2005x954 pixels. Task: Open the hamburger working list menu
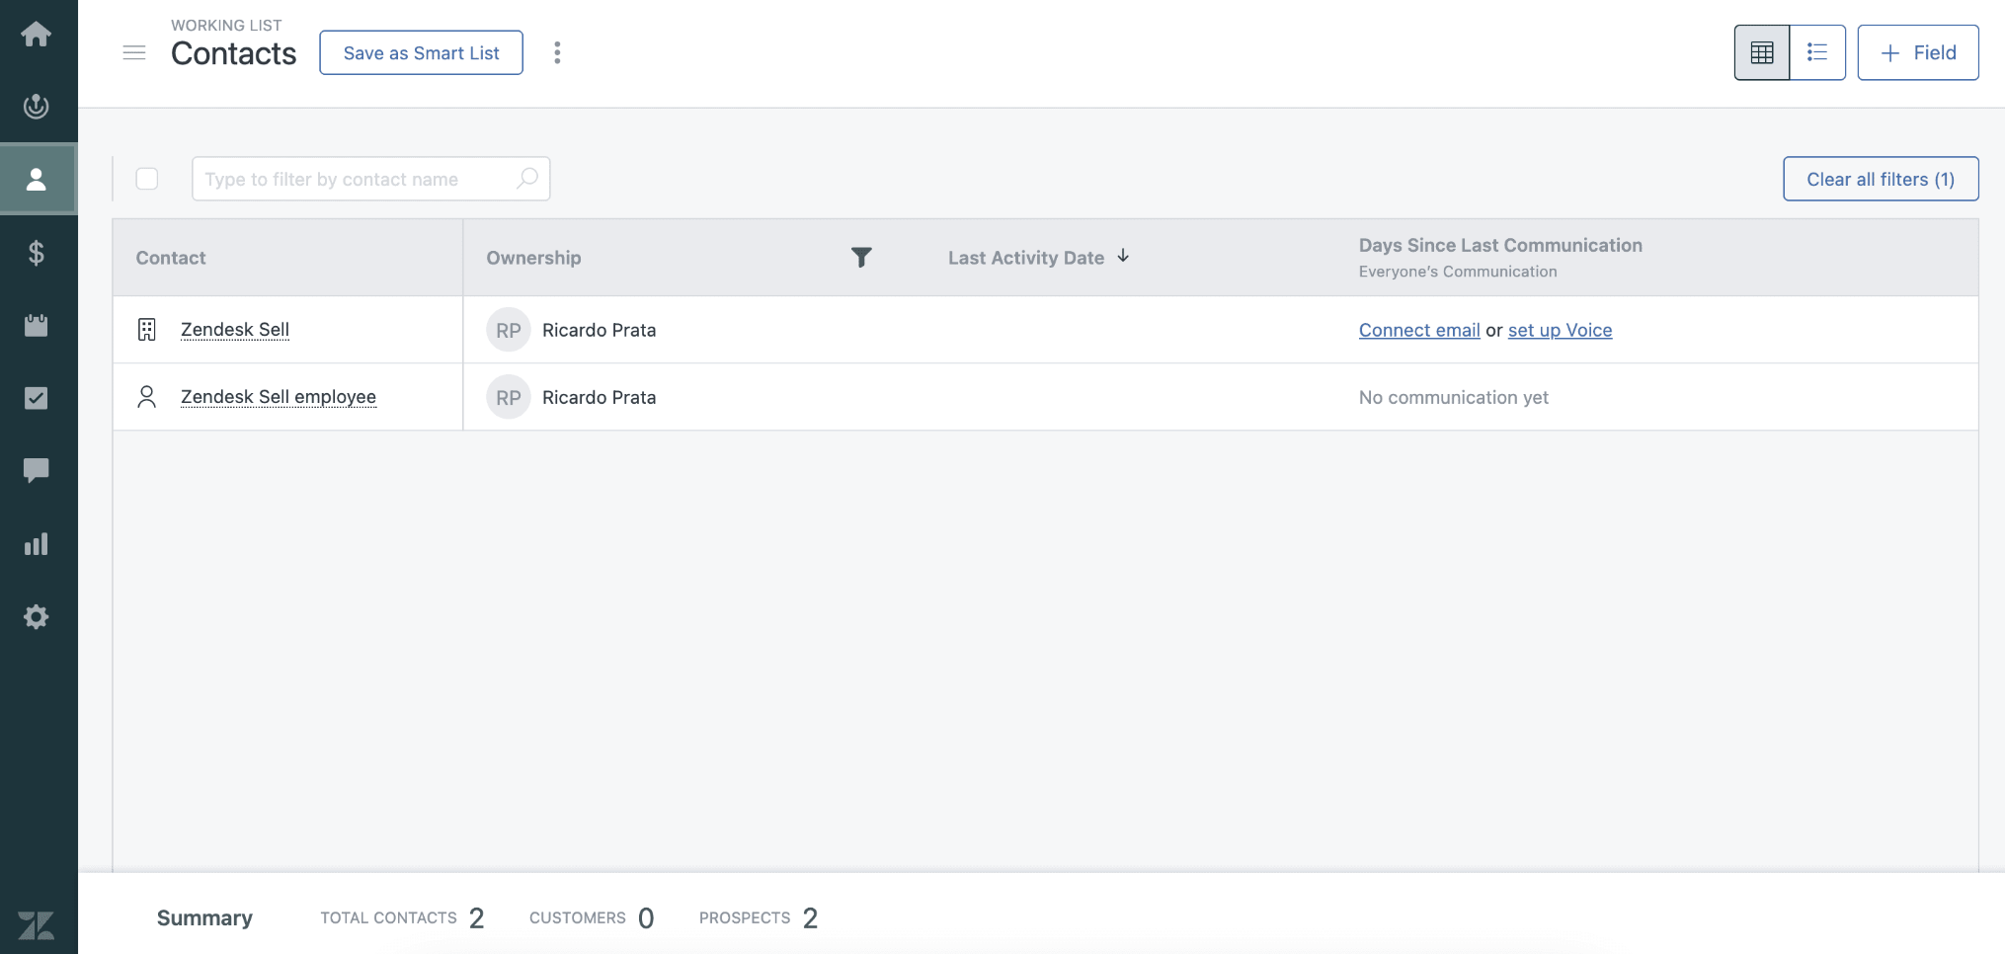(134, 52)
